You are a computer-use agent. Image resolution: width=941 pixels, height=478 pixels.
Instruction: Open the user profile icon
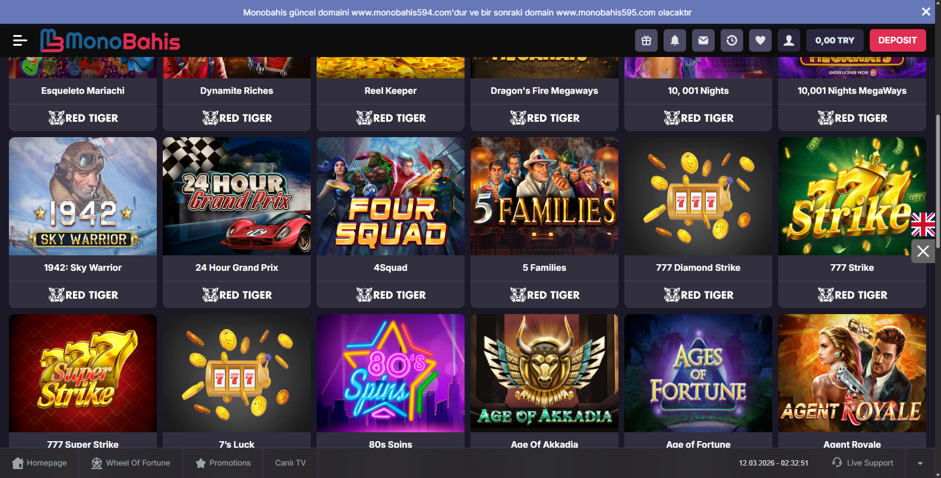pyautogui.click(x=789, y=40)
